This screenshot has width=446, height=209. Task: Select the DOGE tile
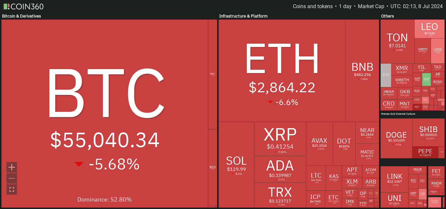pos(396,138)
